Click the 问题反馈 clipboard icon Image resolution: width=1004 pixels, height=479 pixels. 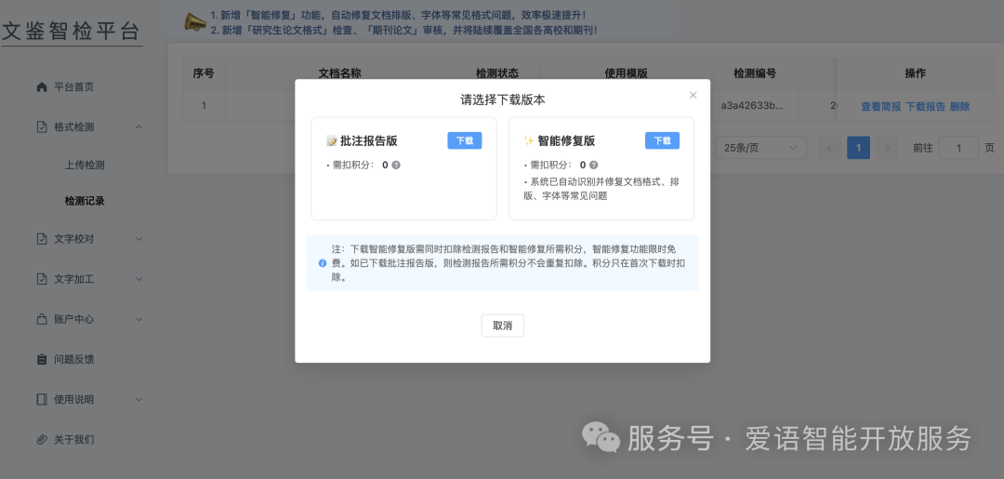pos(41,359)
